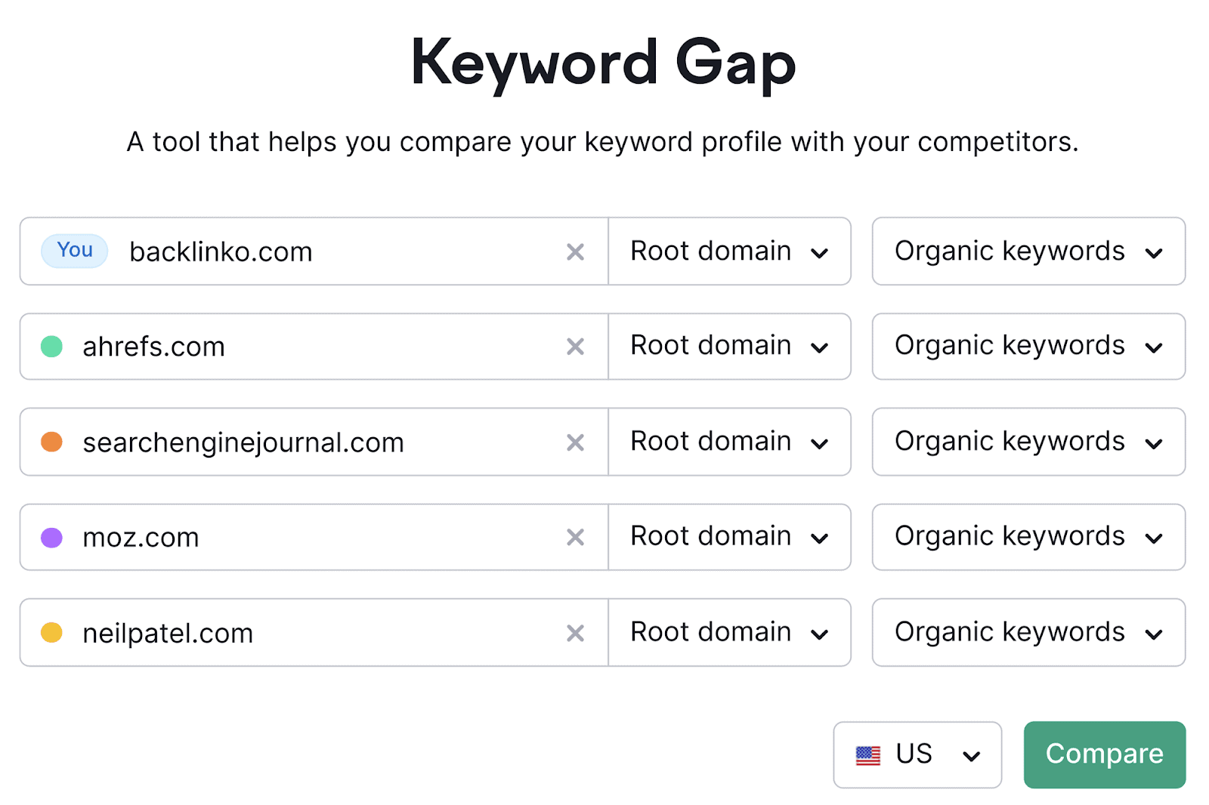Clear the neilpatel.com competitor entry

(575, 634)
